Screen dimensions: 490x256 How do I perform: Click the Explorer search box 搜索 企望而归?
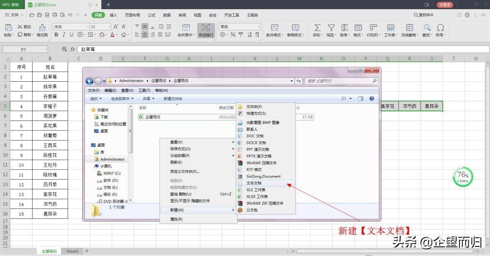pyautogui.click(x=341, y=81)
